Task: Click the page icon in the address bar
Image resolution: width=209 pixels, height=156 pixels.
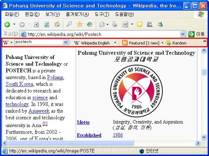Action: coord(24,34)
